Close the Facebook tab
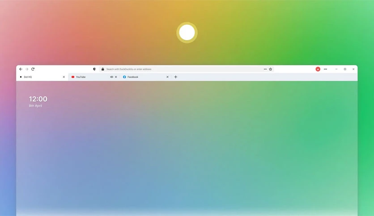The image size is (374, 216). click(x=167, y=77)
